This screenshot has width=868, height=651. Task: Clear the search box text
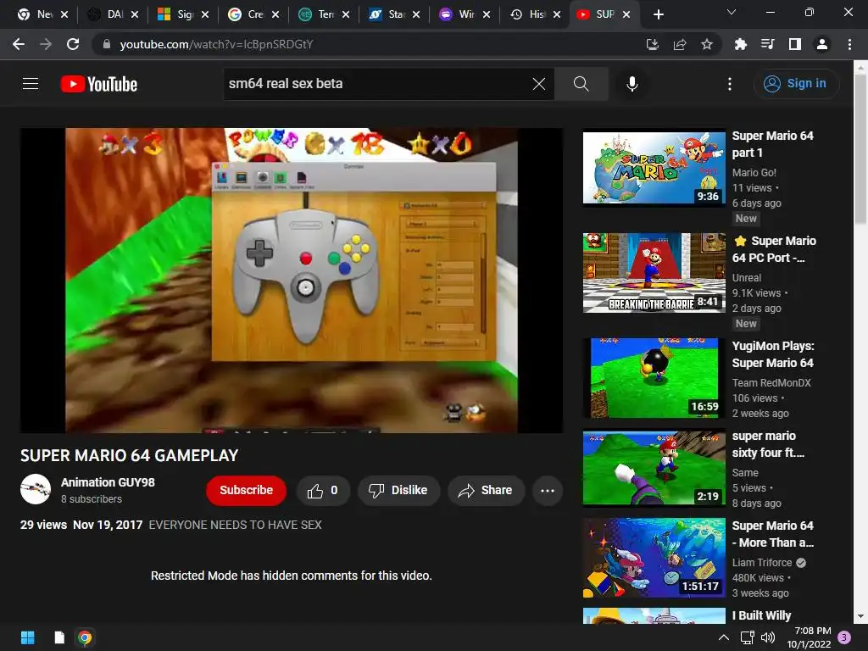[x=538, y=84]
